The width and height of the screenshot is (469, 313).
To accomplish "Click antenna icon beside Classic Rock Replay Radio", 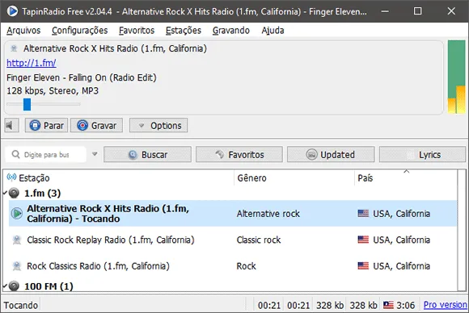I will [x=17, y=240].
